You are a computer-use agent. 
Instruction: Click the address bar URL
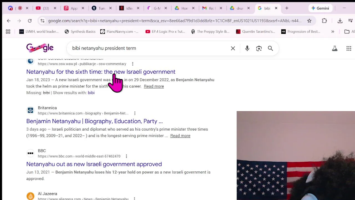click(175, 21)
